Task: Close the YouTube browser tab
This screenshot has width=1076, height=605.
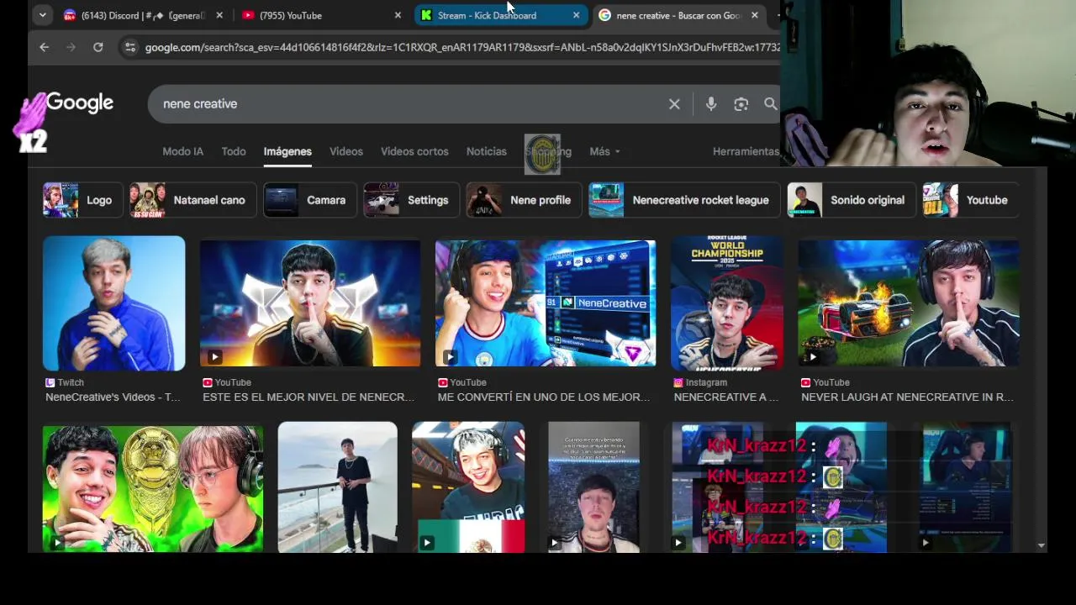Action: [x=398, y=15]
